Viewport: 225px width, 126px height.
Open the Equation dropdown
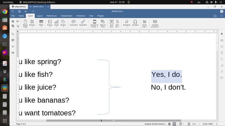[127, 23]
